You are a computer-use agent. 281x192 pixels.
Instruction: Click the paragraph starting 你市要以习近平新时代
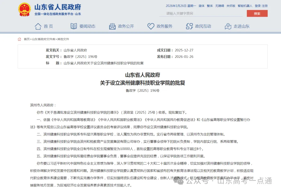142,174
